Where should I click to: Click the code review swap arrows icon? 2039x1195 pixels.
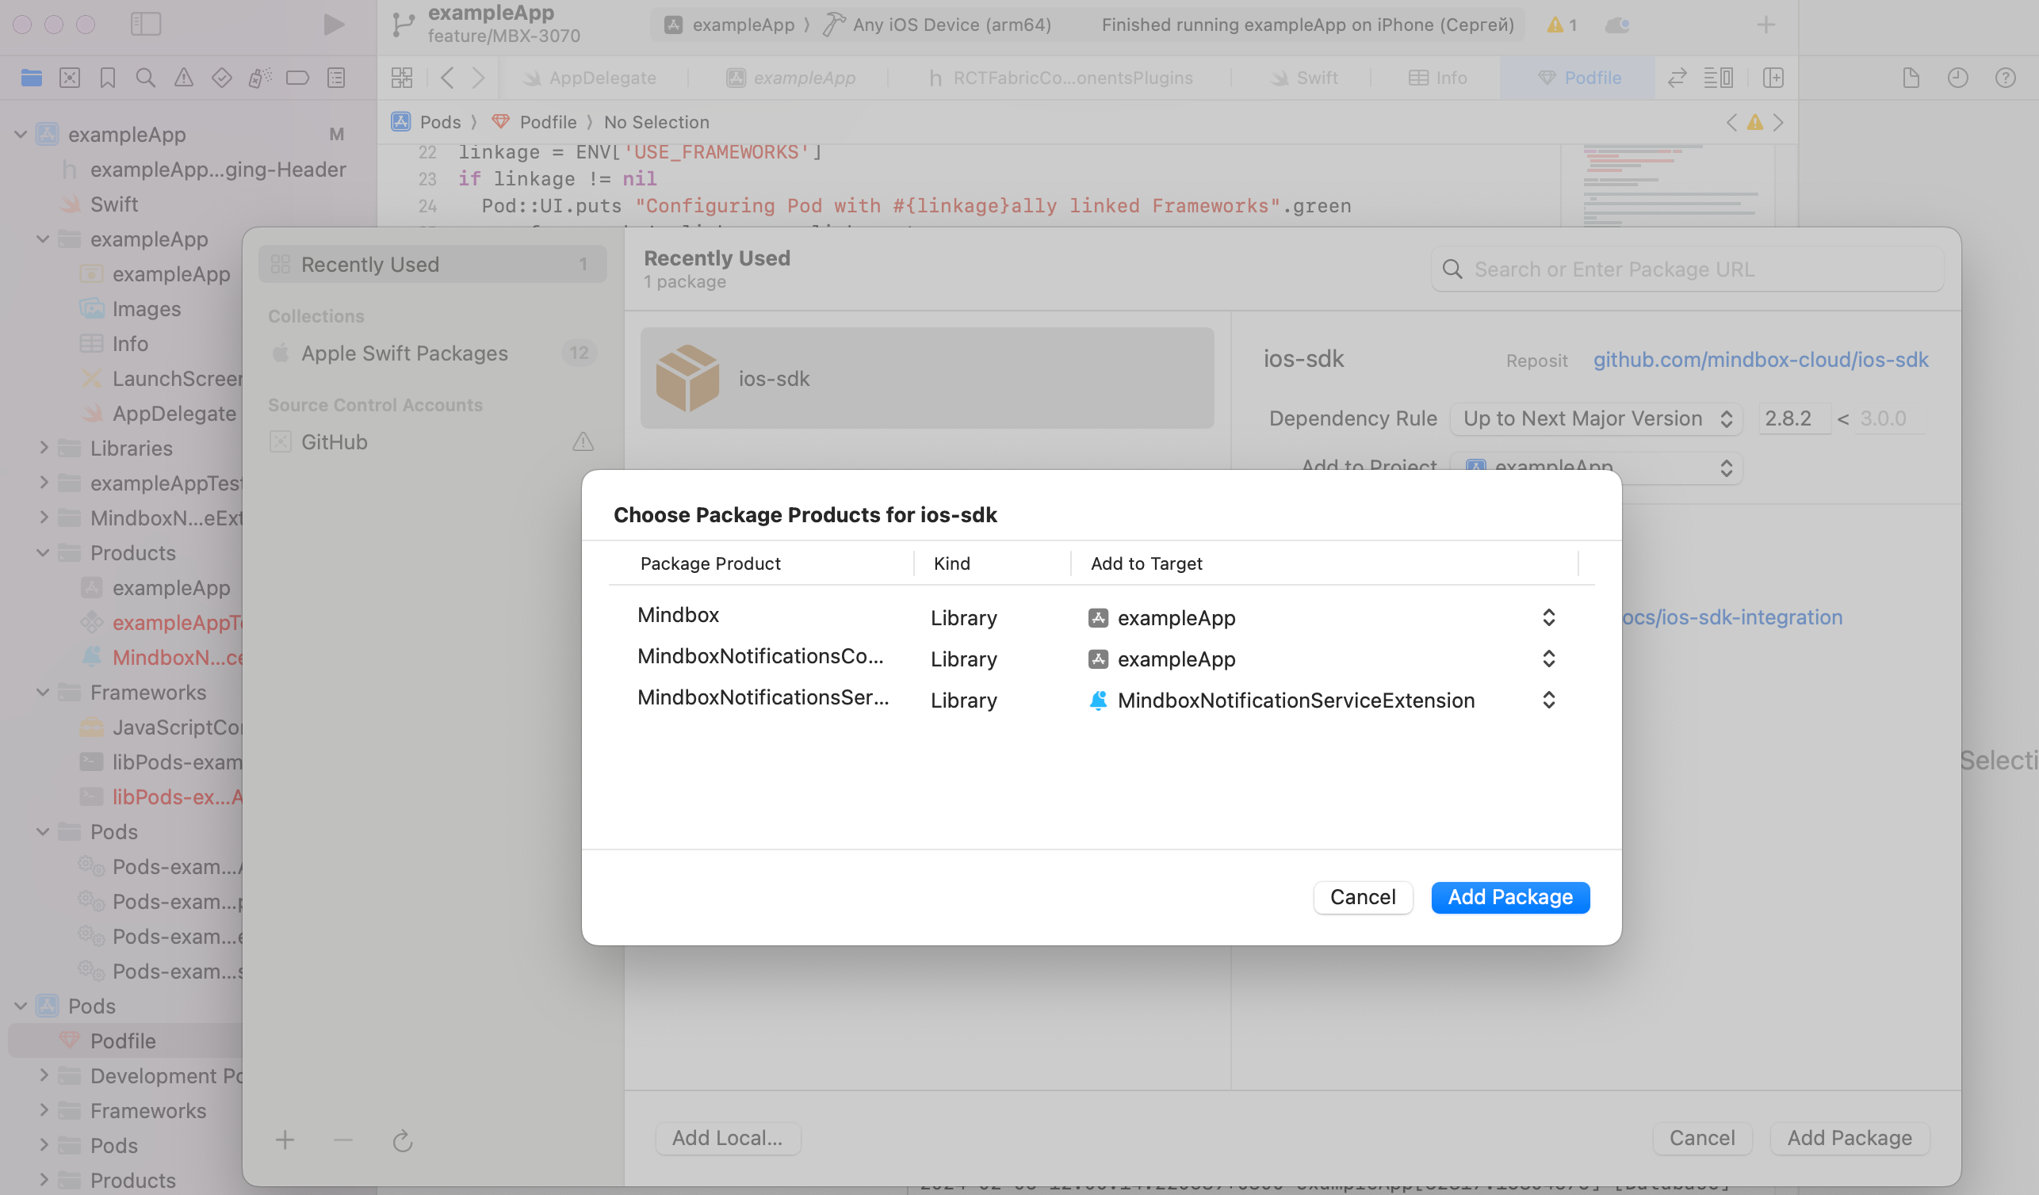pyautogui.click(x=1677, y=78)
